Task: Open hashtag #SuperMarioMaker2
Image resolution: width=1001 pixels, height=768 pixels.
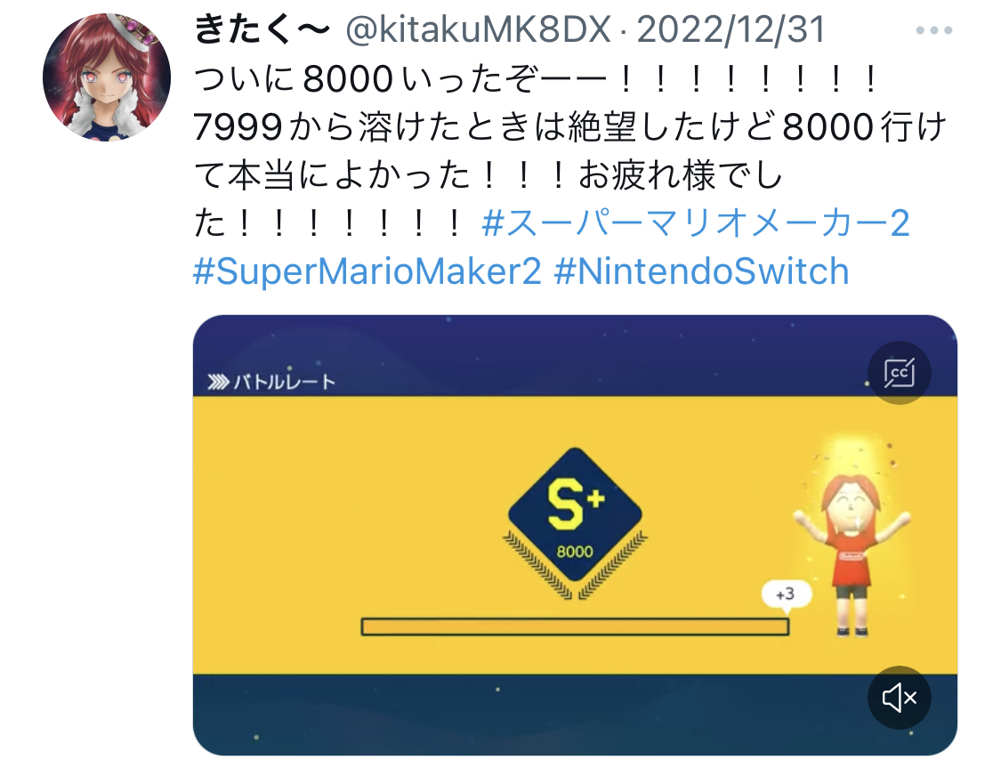Action: pos(367,271)
